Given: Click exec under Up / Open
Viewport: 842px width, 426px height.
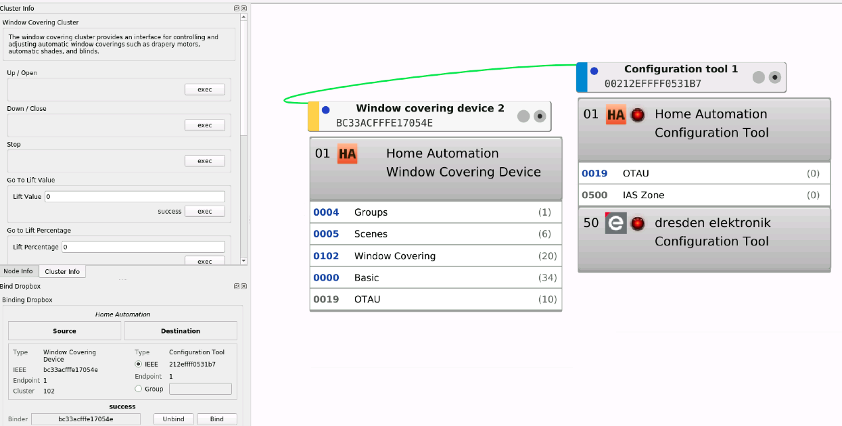Looking at the screenshot, I should 204,89.
